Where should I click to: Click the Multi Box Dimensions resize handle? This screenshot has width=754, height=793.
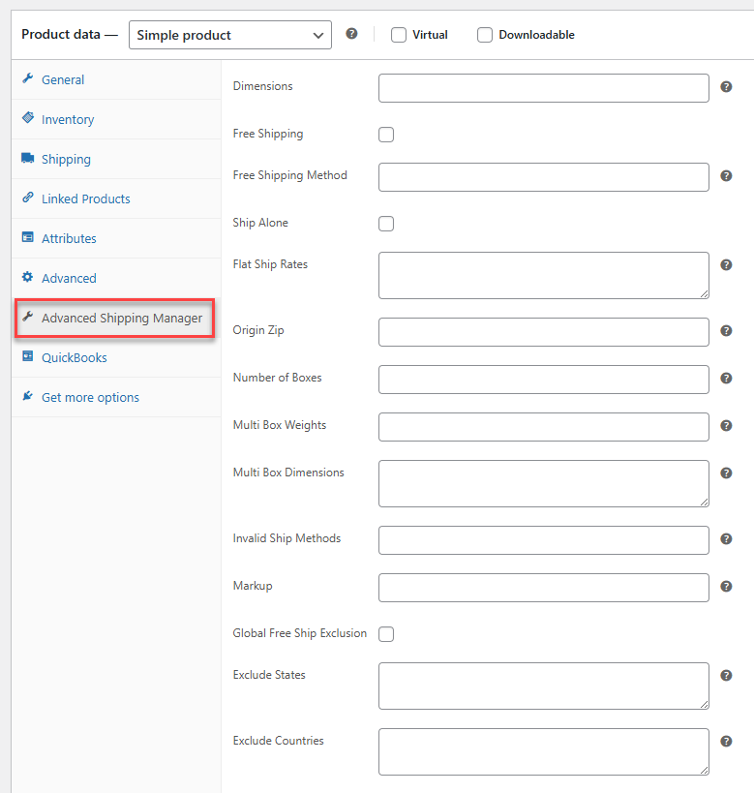(704, 503)
